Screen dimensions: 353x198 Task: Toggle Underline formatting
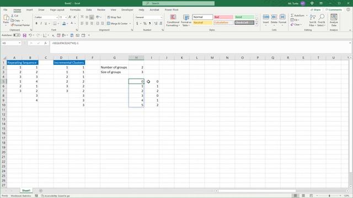point(46,23)
